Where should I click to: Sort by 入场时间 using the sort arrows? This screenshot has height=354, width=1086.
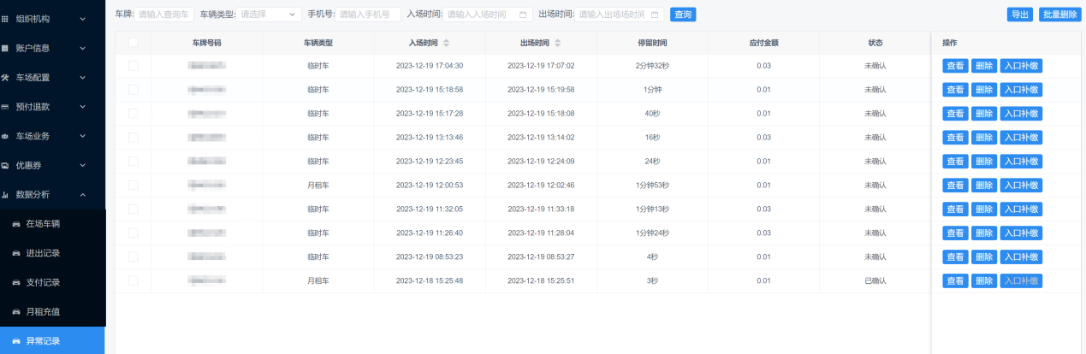tap(446, 43)
